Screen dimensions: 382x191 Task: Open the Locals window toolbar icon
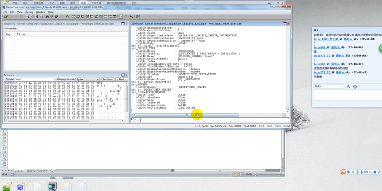pyautogui.click(x=82, y=16)
